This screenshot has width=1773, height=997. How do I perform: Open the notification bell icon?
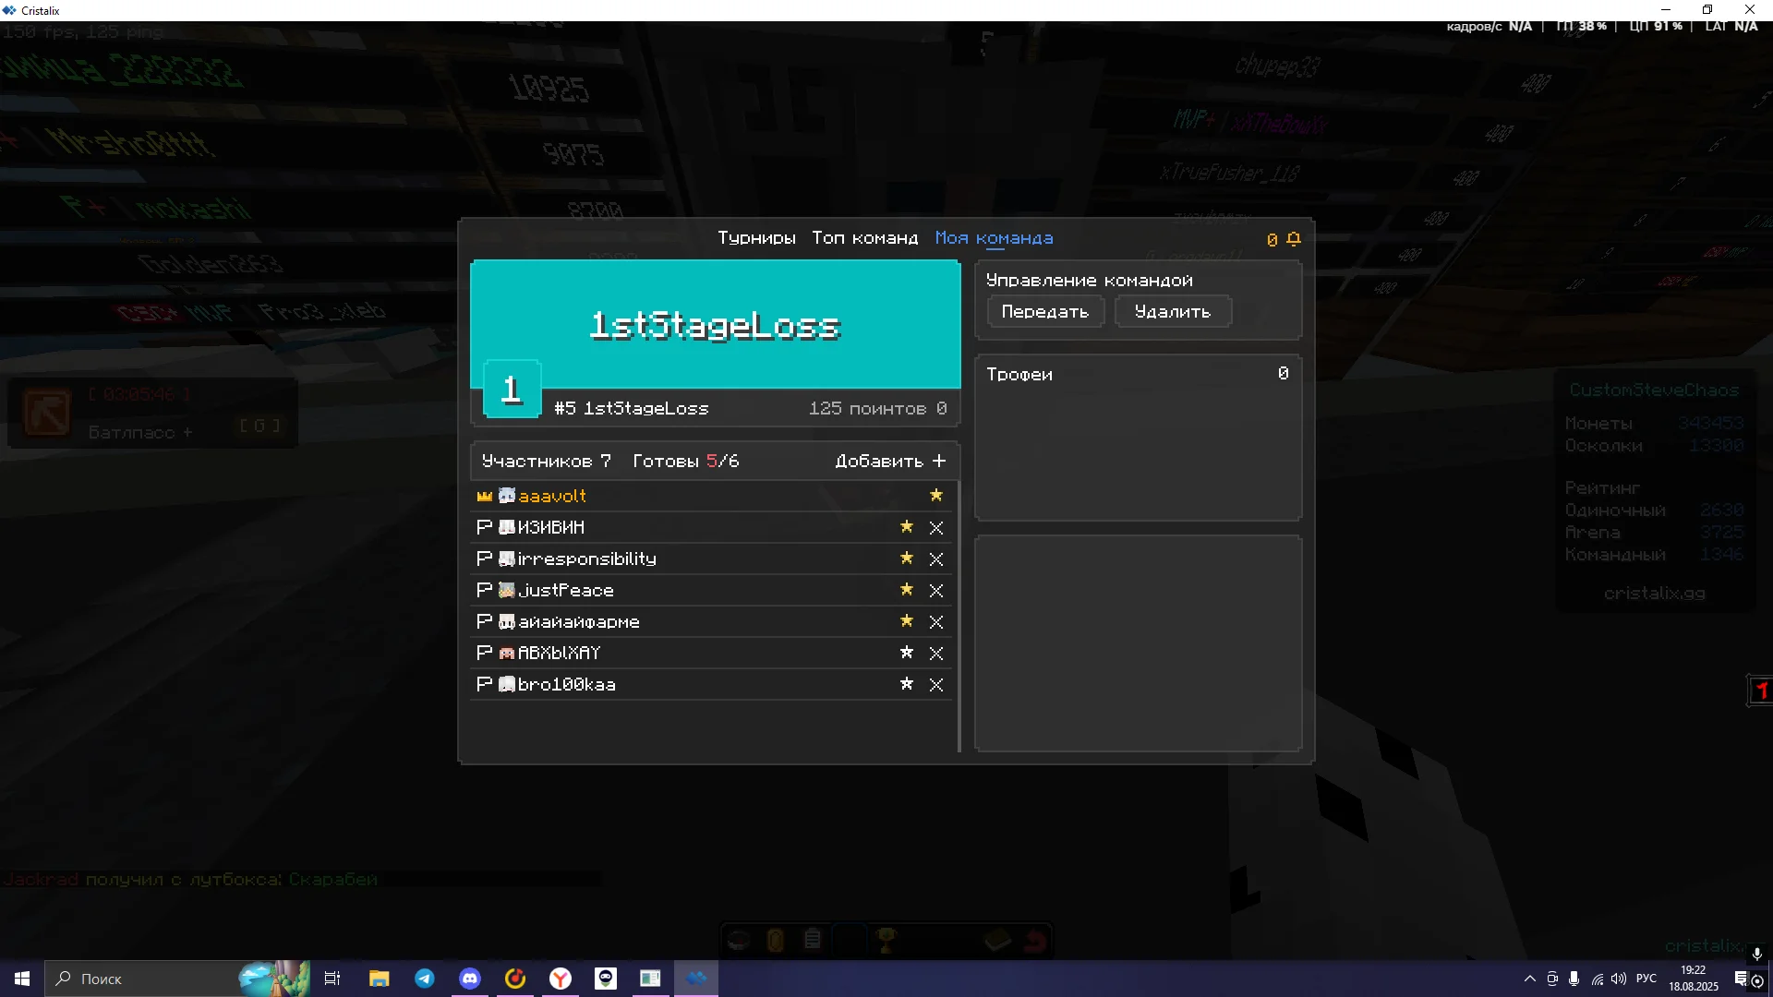click(x=1294, y=239)
